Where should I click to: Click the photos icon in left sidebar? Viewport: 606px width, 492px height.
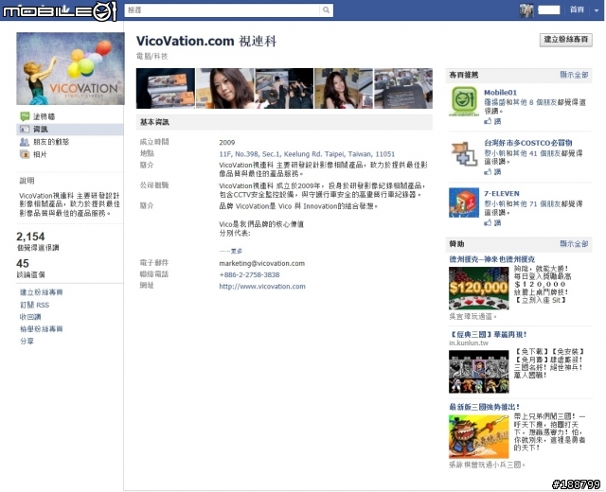[x=25, y=154]
